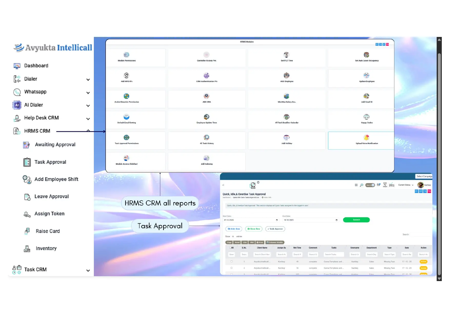
Task: Open All Task Deadline Calendar icon
Action: [x=286, y=117]
